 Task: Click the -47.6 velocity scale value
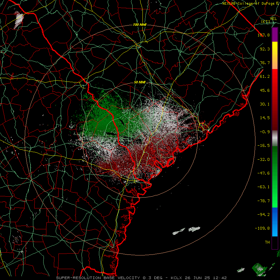264,173
